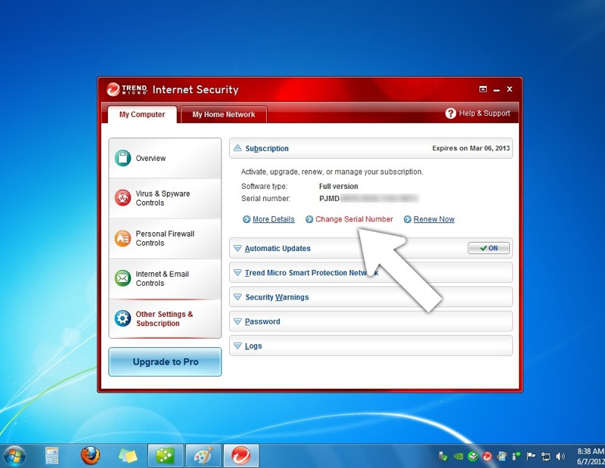Click the Safely Remove Hardware tray icon
The width and height of the screenshot is (605, 468).
443,457
